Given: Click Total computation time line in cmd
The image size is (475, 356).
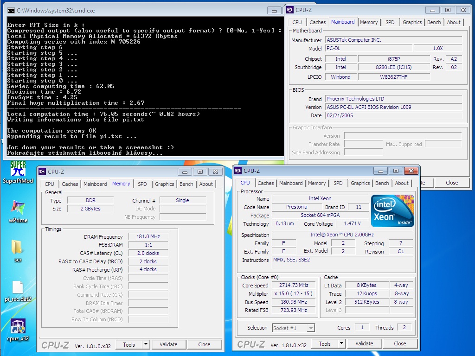Looking at the screenshot, I should 103,114.
